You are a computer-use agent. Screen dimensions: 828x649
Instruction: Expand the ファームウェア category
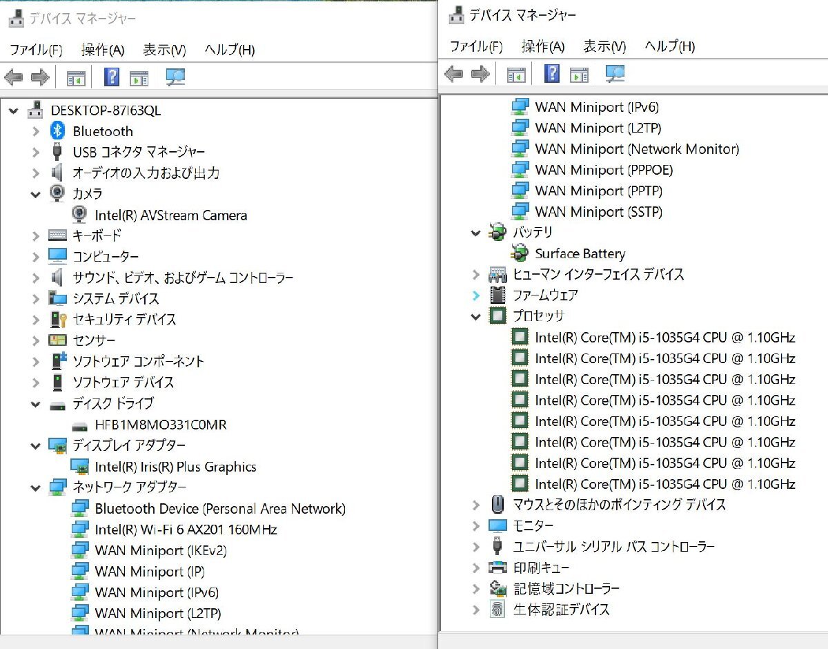[475, 296]
